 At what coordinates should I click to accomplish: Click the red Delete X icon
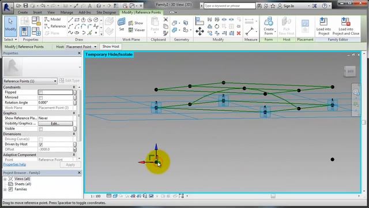239,34
